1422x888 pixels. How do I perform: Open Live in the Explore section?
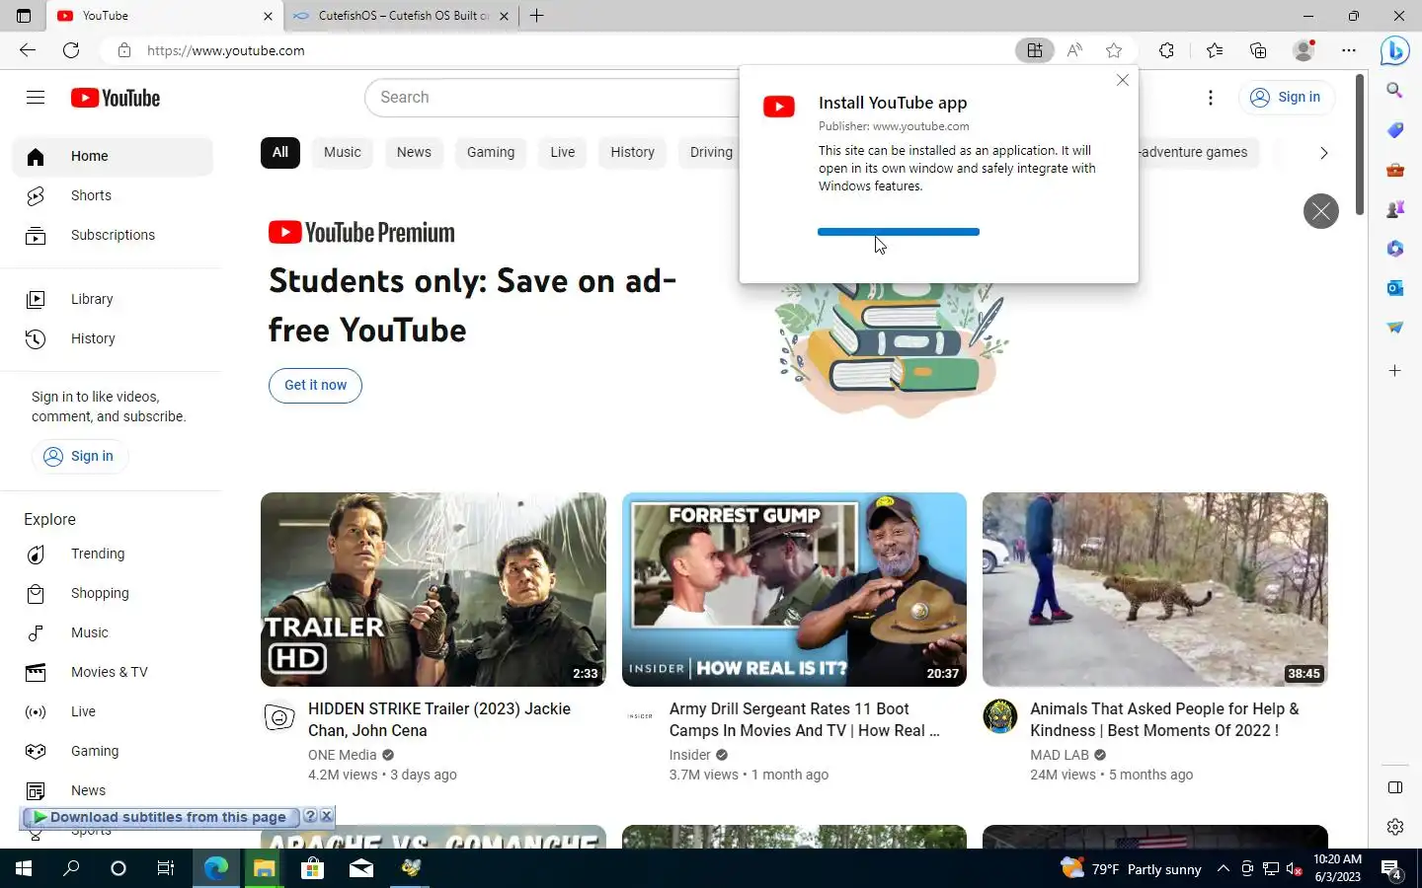point(113,711)
